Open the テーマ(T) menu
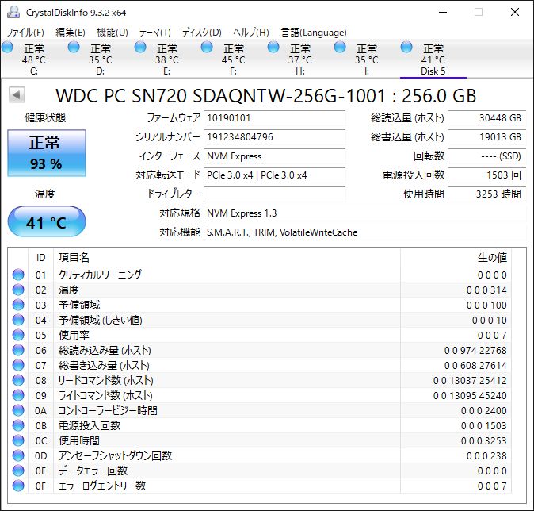 tap(154, 32)
